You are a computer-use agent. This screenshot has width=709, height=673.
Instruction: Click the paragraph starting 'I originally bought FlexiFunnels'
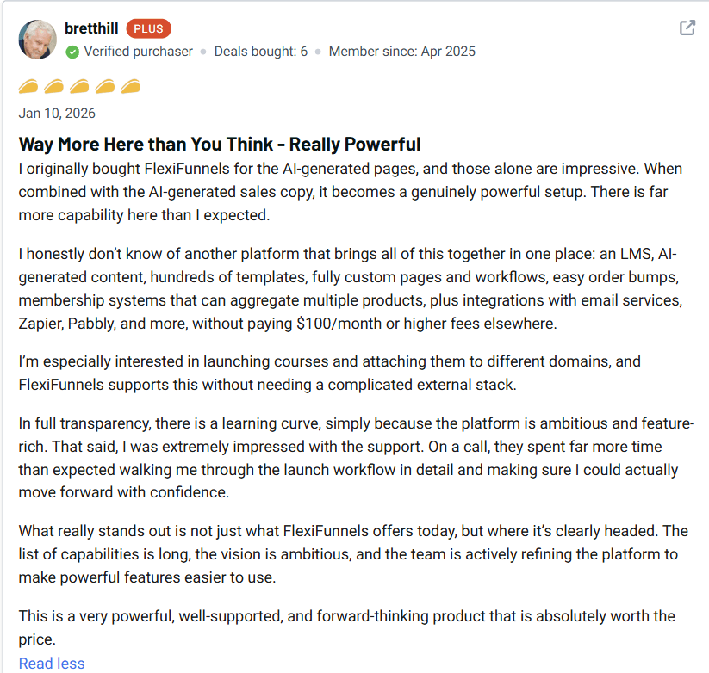[x=345, y=191]
